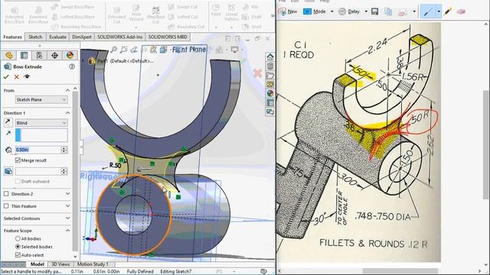Open the DimXpertManager crosshair tab
This screenshot has height=275, width=490.
pos(54,56)
